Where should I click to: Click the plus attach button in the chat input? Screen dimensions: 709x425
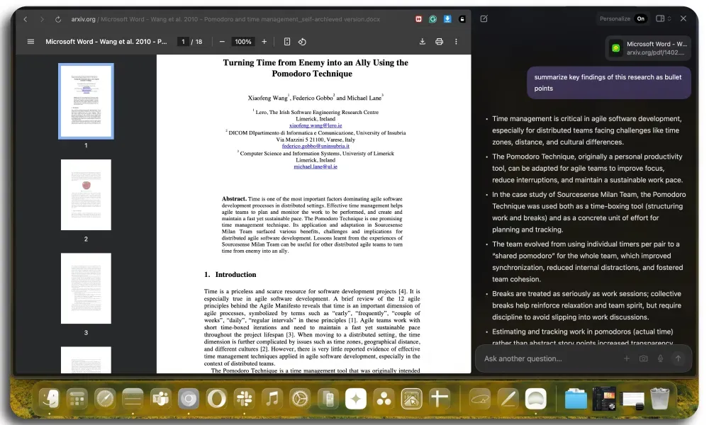626,358
